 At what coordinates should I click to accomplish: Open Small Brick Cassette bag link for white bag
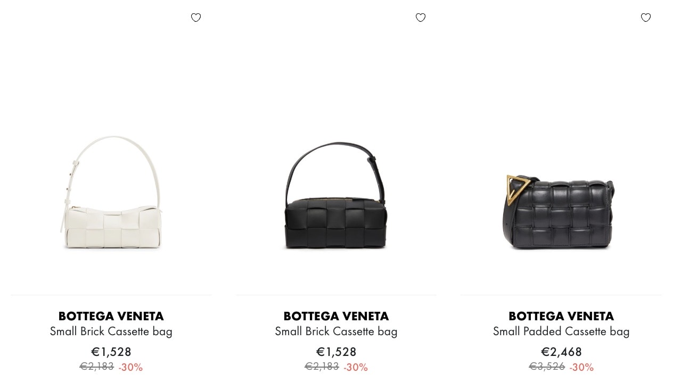[111, 331]
